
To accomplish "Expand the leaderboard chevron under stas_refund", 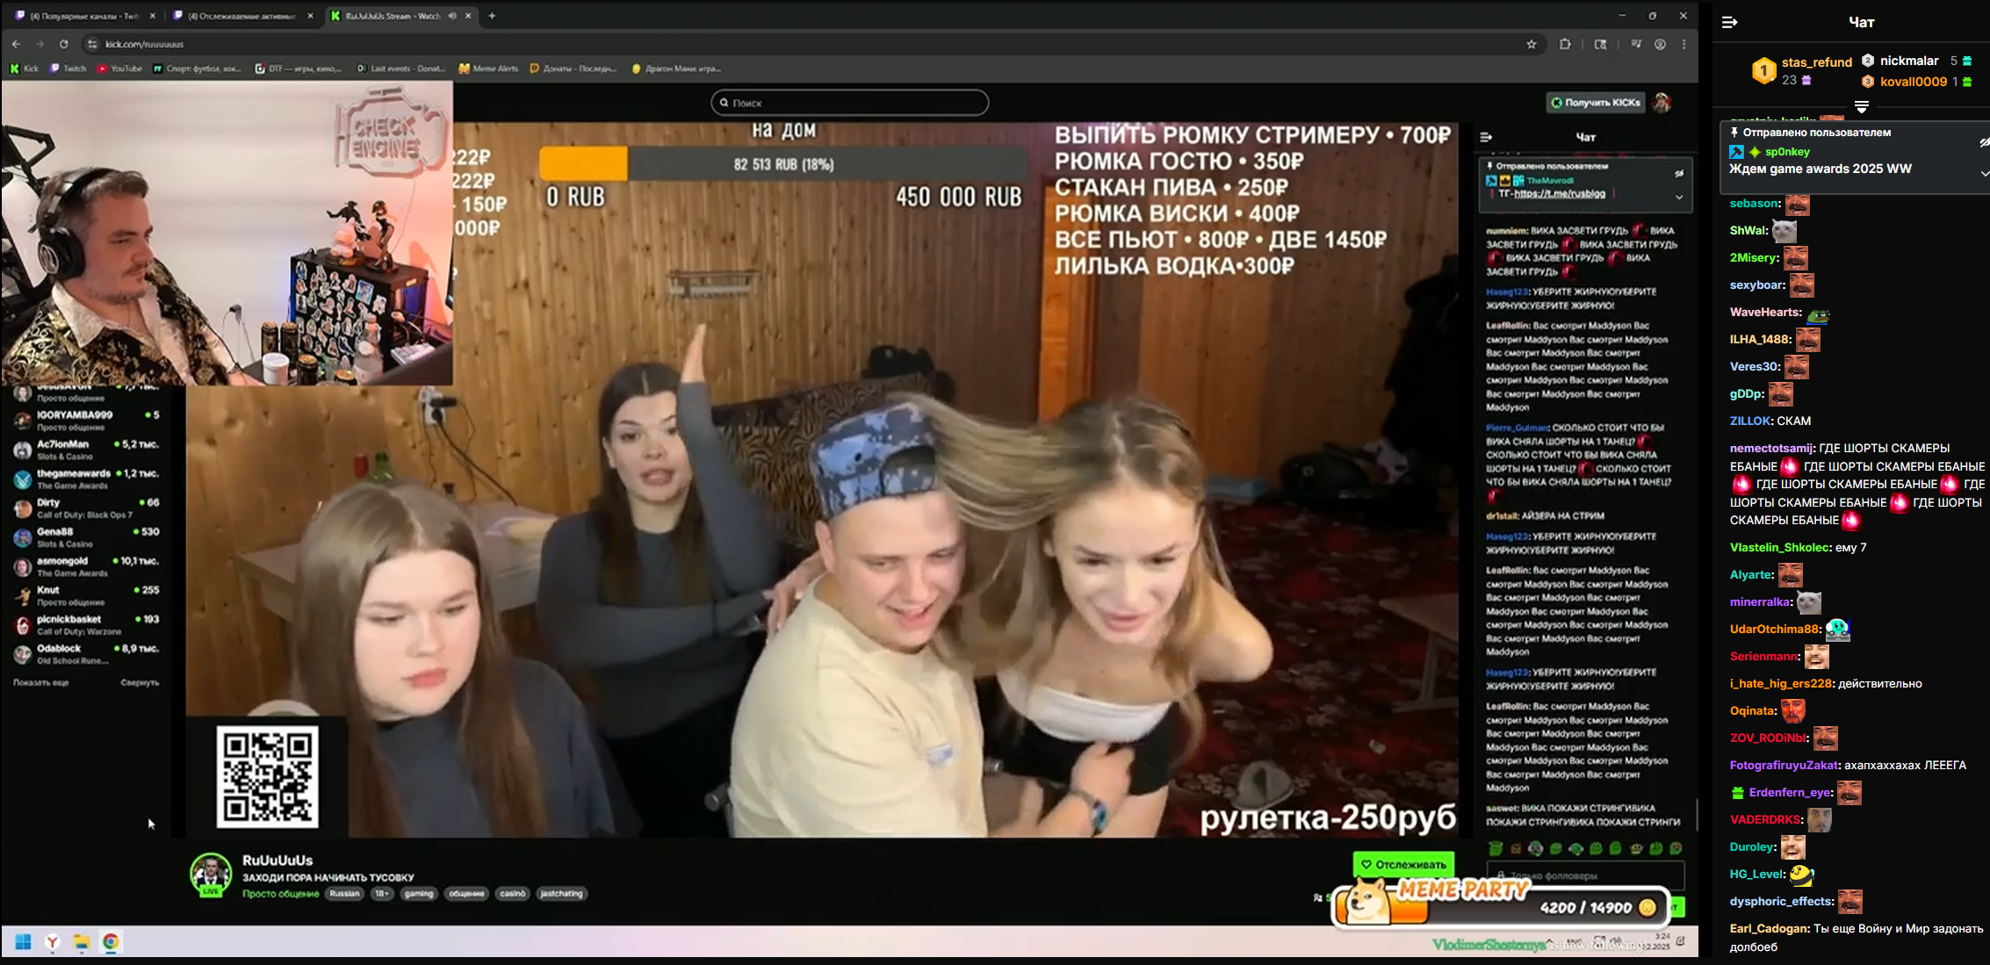I will (x=1861, y=106).
